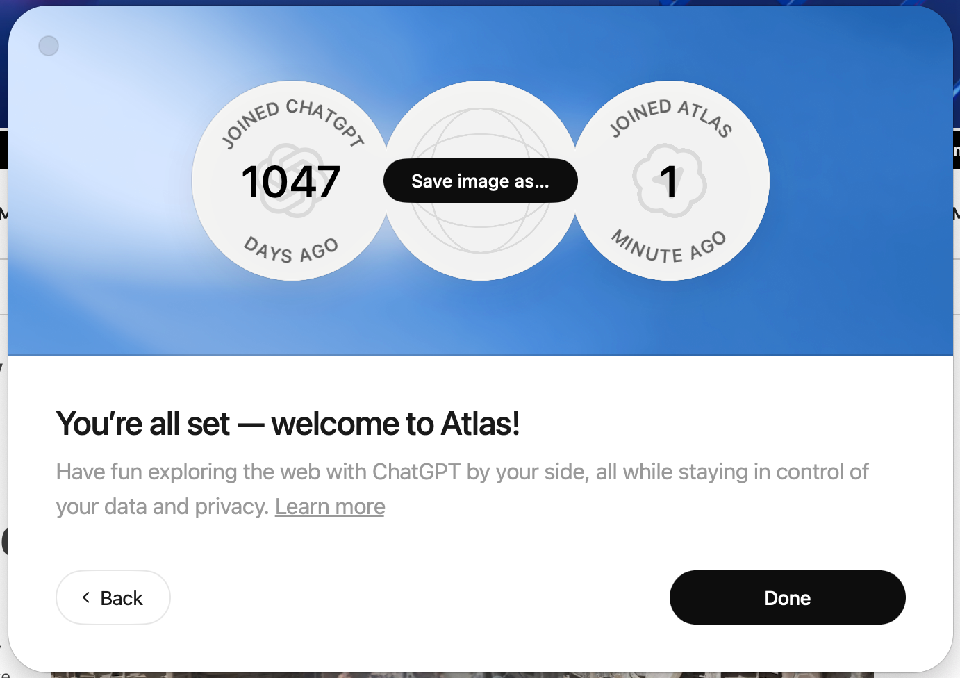Click the "Have fun exploring the web" description
Image resolution: width=960 pixels, height=678 pixels.
pyautogui.click(x=462, y=472)
